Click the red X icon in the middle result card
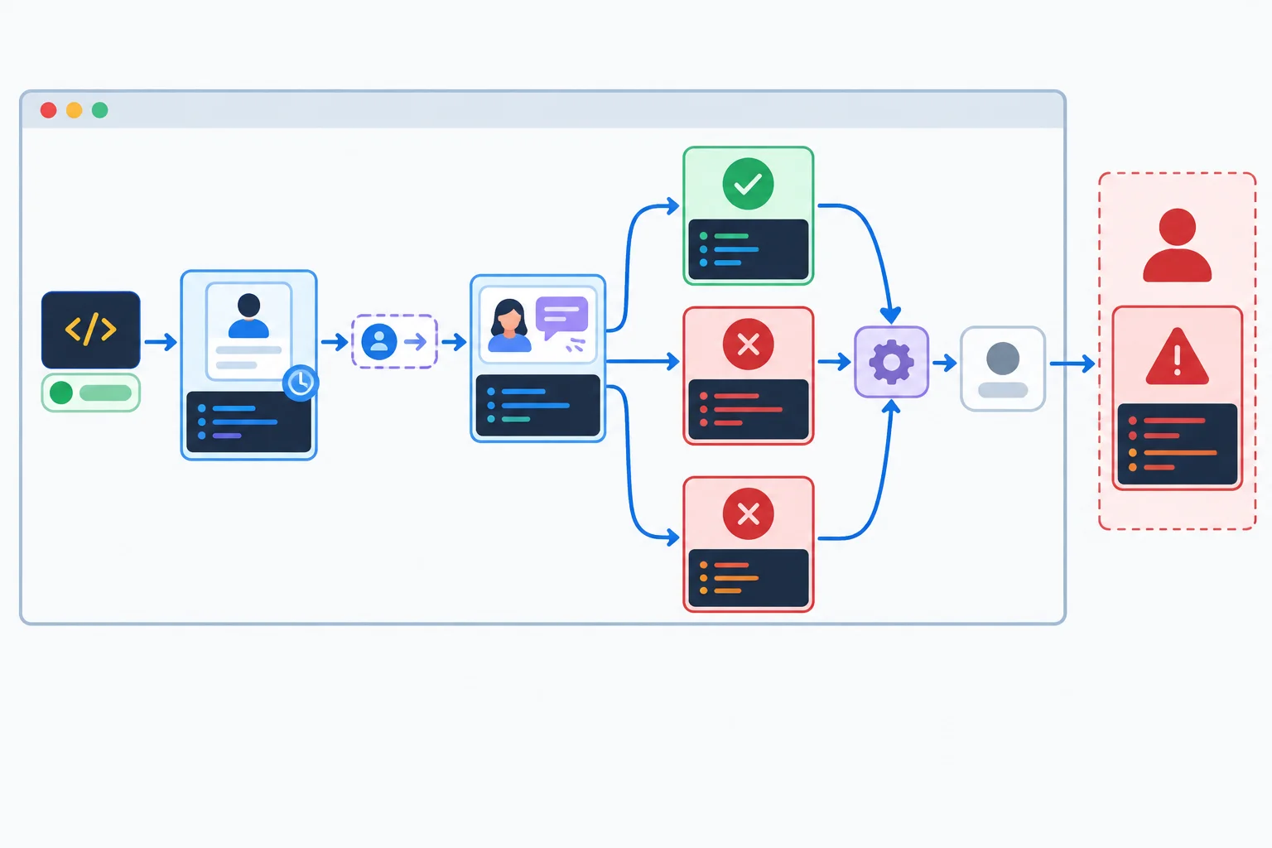The image size is (1272, 848). tap(748, 344)
